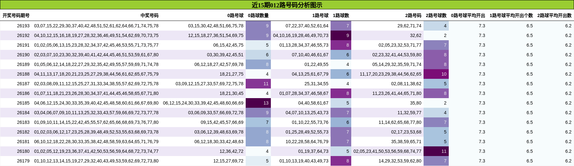
Task: Select issue number 26191
Action: [23, 45]
